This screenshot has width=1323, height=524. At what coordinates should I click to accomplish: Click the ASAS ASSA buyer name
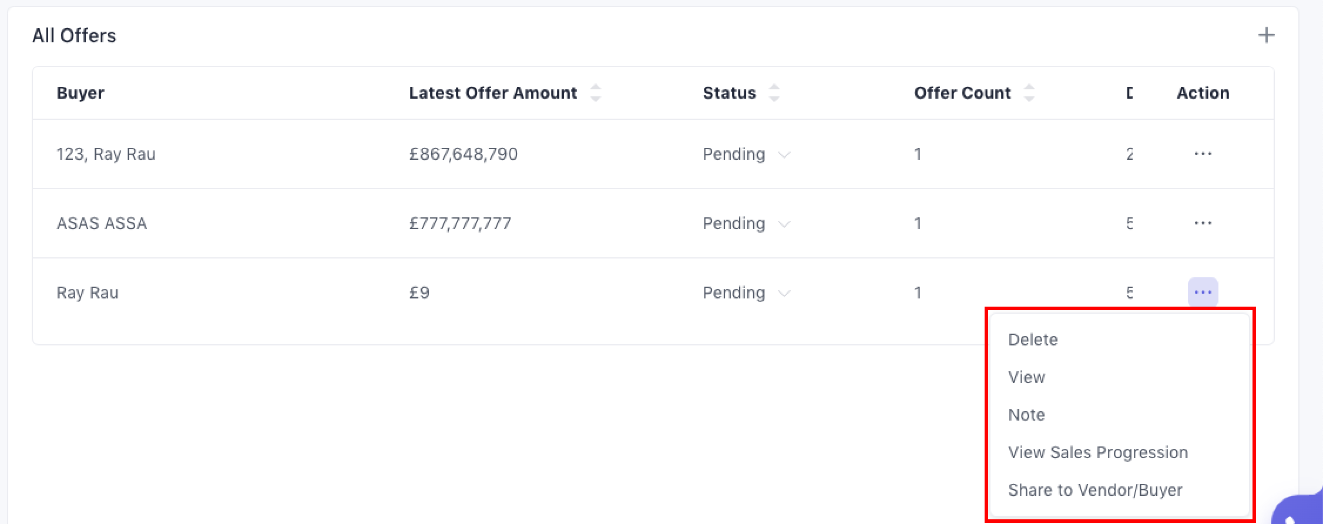(x=102, y=223)
